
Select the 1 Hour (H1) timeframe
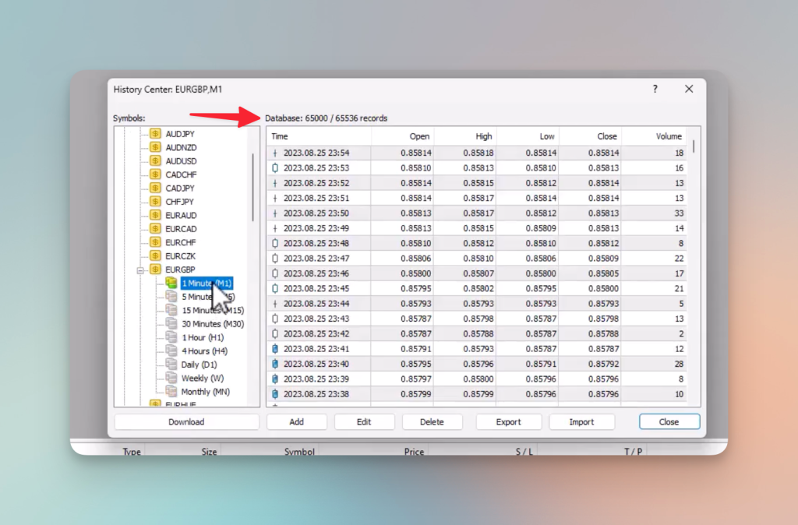click(204, 336)
